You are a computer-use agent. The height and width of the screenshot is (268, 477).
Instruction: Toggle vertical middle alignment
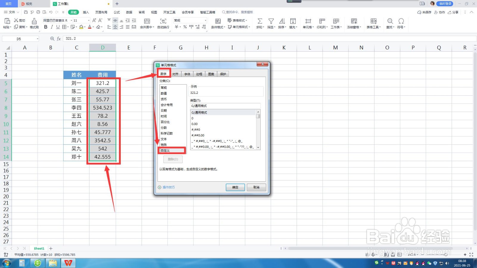coord(115,21)
